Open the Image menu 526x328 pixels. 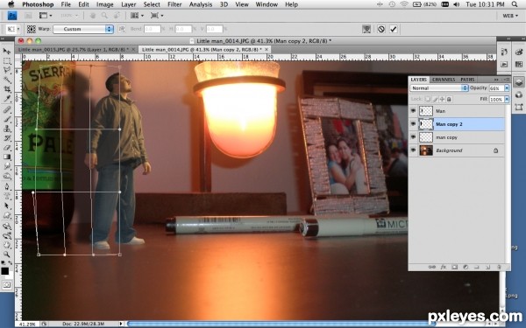pyautogui.click(x=104, y=4)
